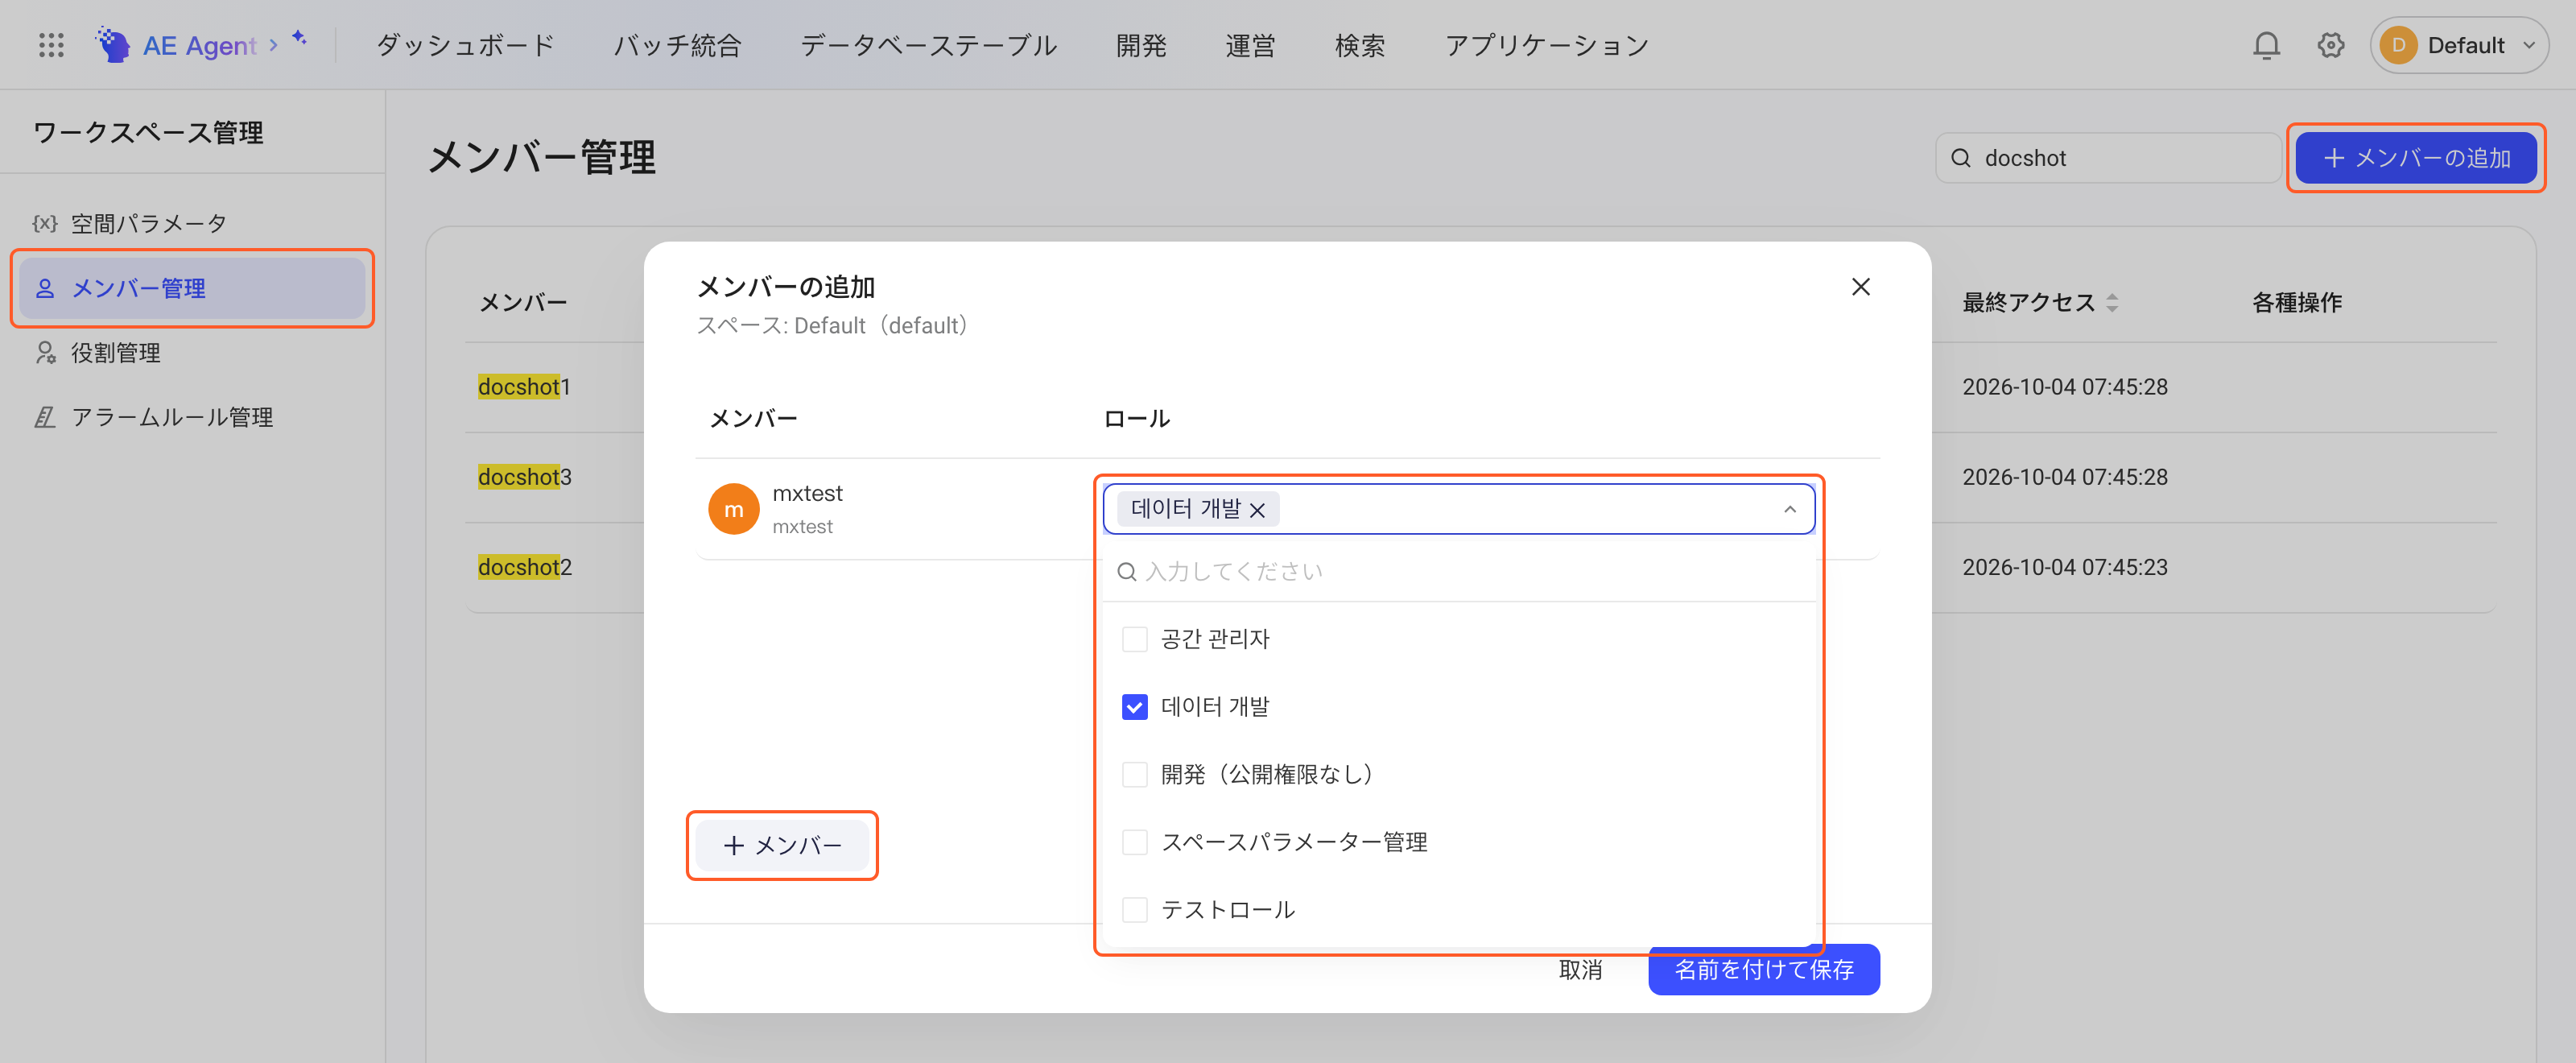Open the 運営 menu
Image resolution: width=2576 pixels, height=1063 pixels.
tap(1250, 45)
